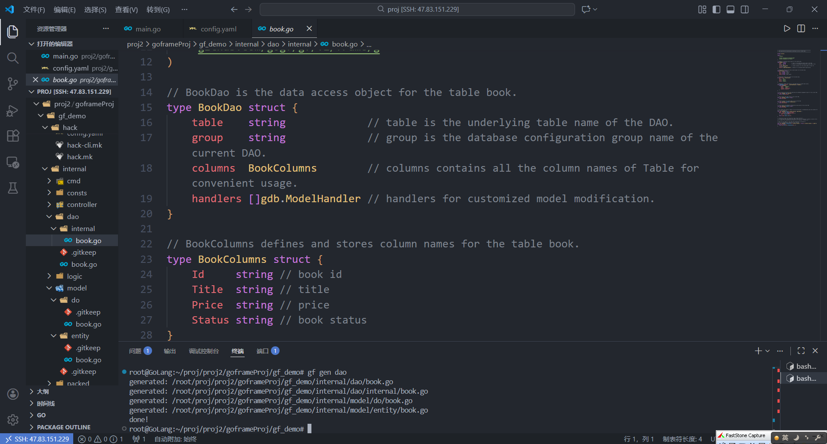Screen dimensions: 827x444
Task: Click the SSH: 47.83.151.229 remote indicator
Action: 37,439
